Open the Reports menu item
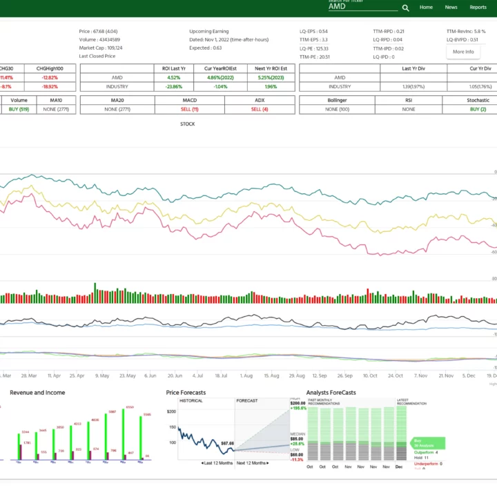Screen dimensions: 497x497 tap(478, 8)
